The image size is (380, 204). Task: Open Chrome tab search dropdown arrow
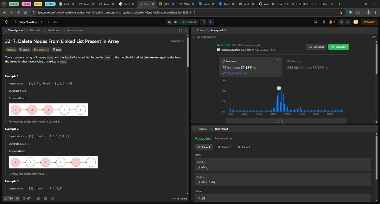pos(4,4)
